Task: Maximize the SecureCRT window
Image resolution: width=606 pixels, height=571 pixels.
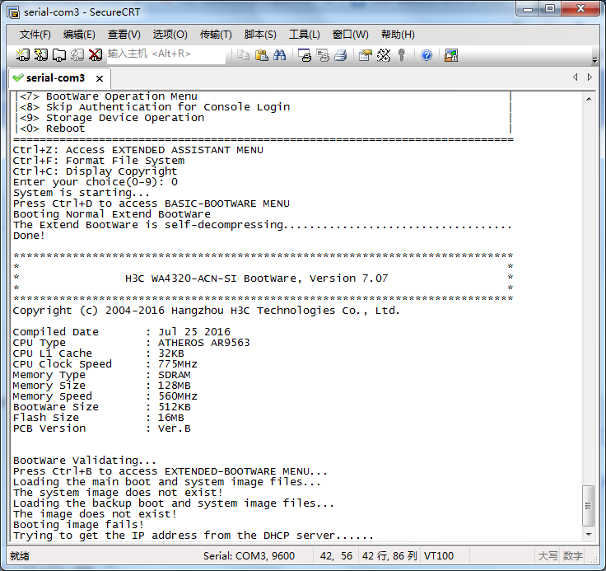Action: click(550, 8)
